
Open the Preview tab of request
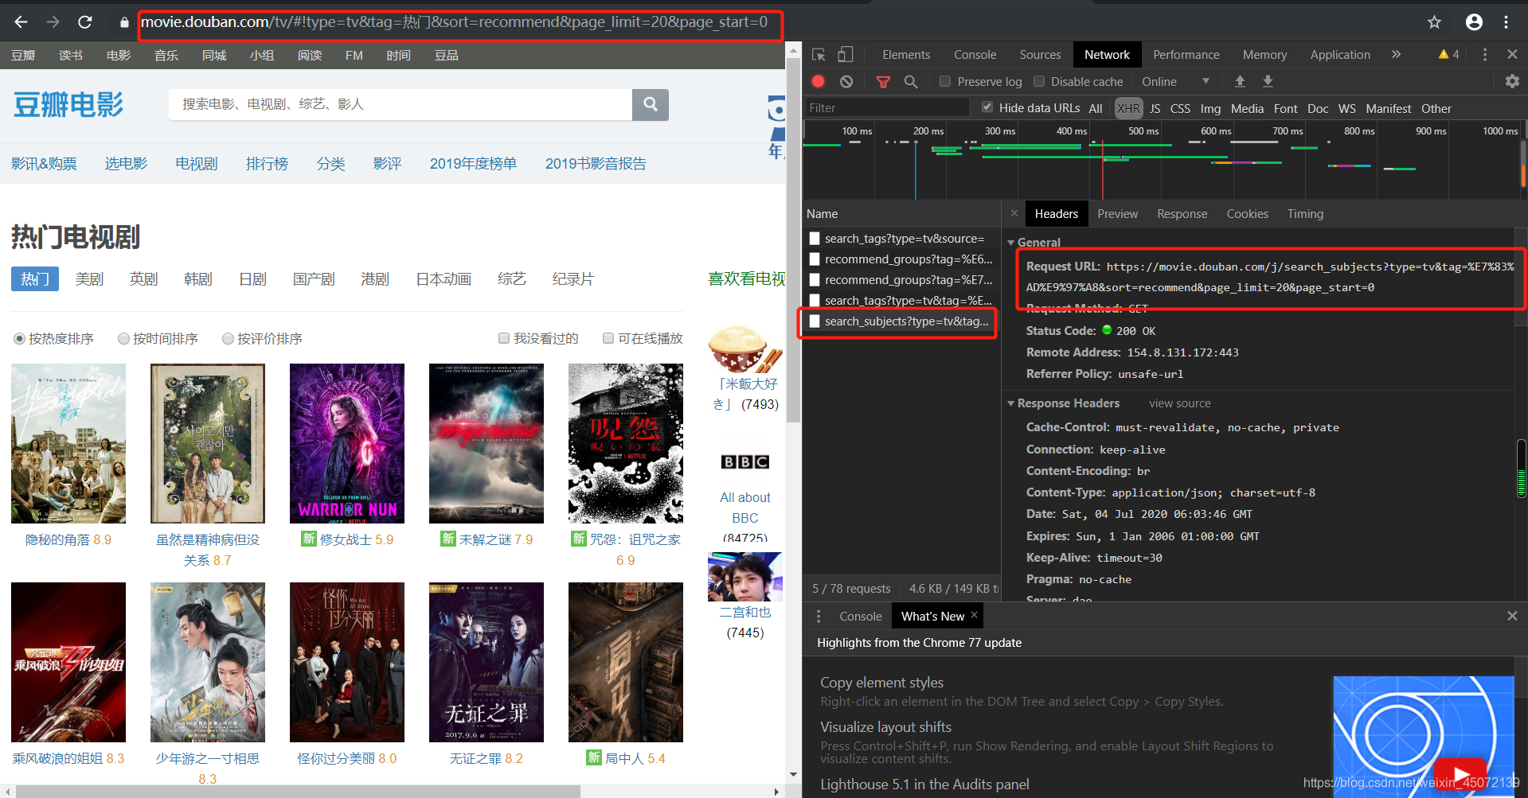pyautogui.click(x=1117, y=213)
